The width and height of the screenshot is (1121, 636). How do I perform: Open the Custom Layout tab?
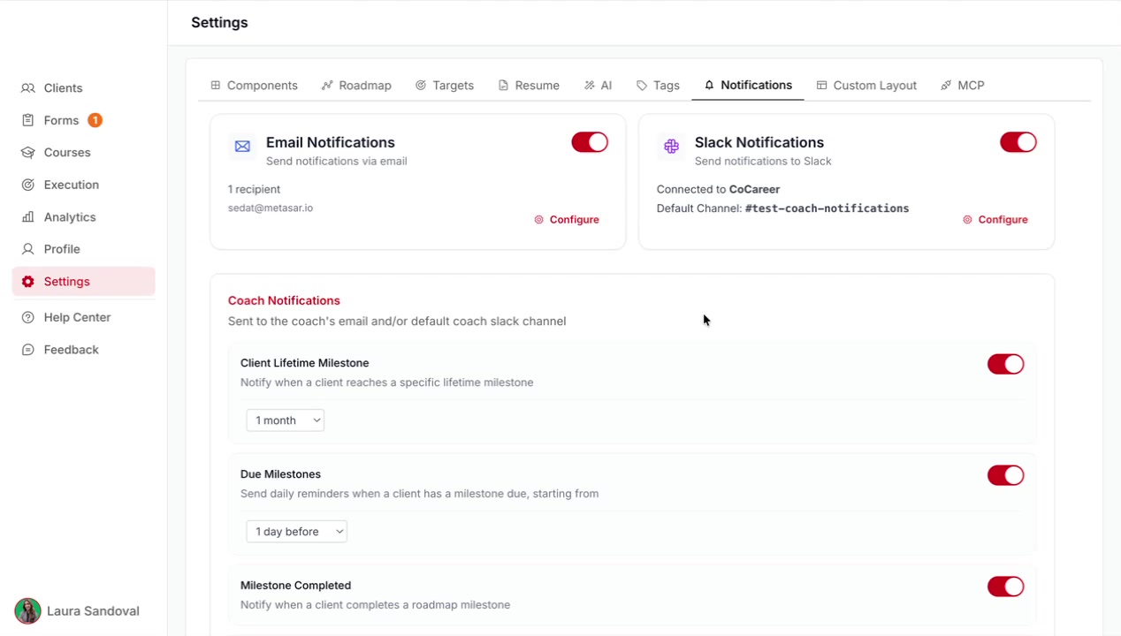point(866,86)
